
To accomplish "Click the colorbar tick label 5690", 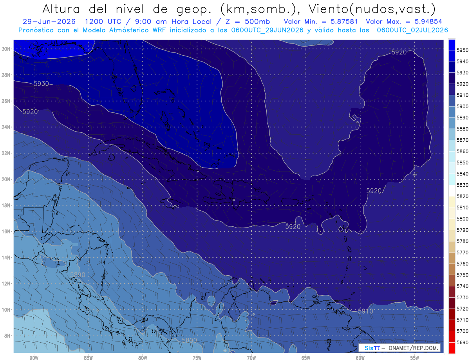I will (x=463, y=343).
